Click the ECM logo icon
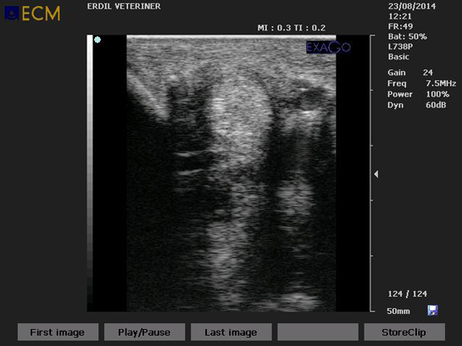Viewport: 462px width, 346px height. coord(12,14)
